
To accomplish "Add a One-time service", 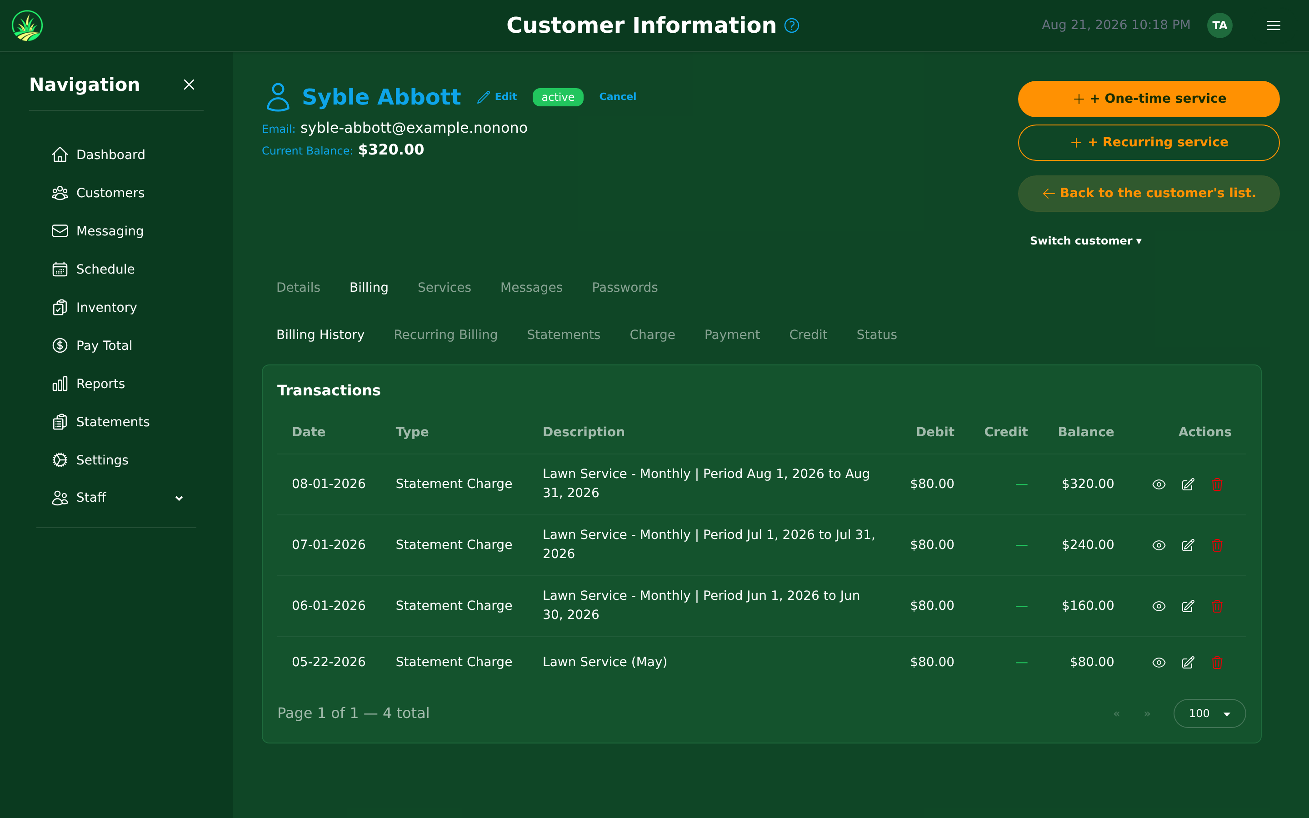I will click(x=1149, y=99).
